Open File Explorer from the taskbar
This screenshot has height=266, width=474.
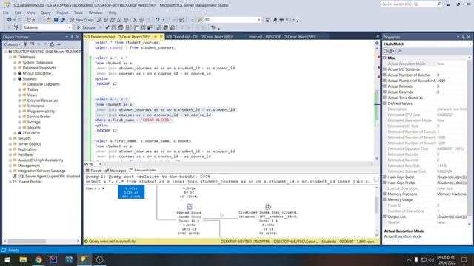pyautogui.click(x=23, y=259)
